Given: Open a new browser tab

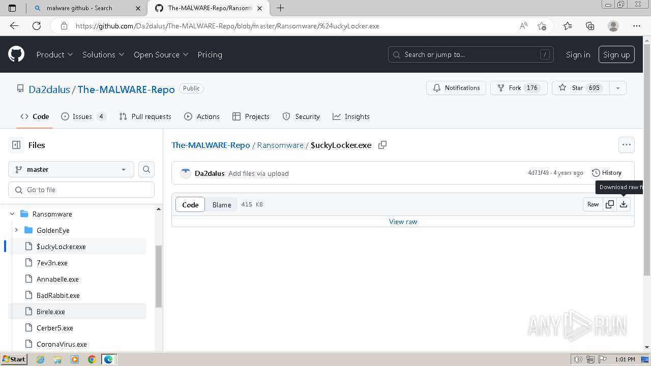Looking at the screenshot, I should coord(280,8).
